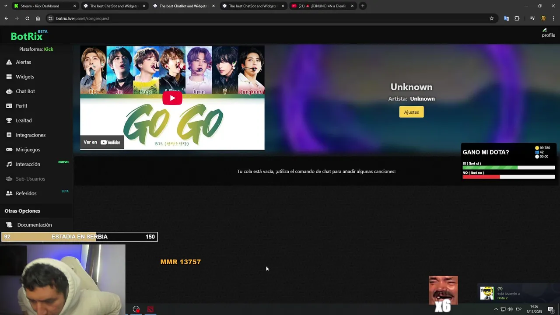
Task: Open the Chrome three-dot menu
Action: pos(554,18)
